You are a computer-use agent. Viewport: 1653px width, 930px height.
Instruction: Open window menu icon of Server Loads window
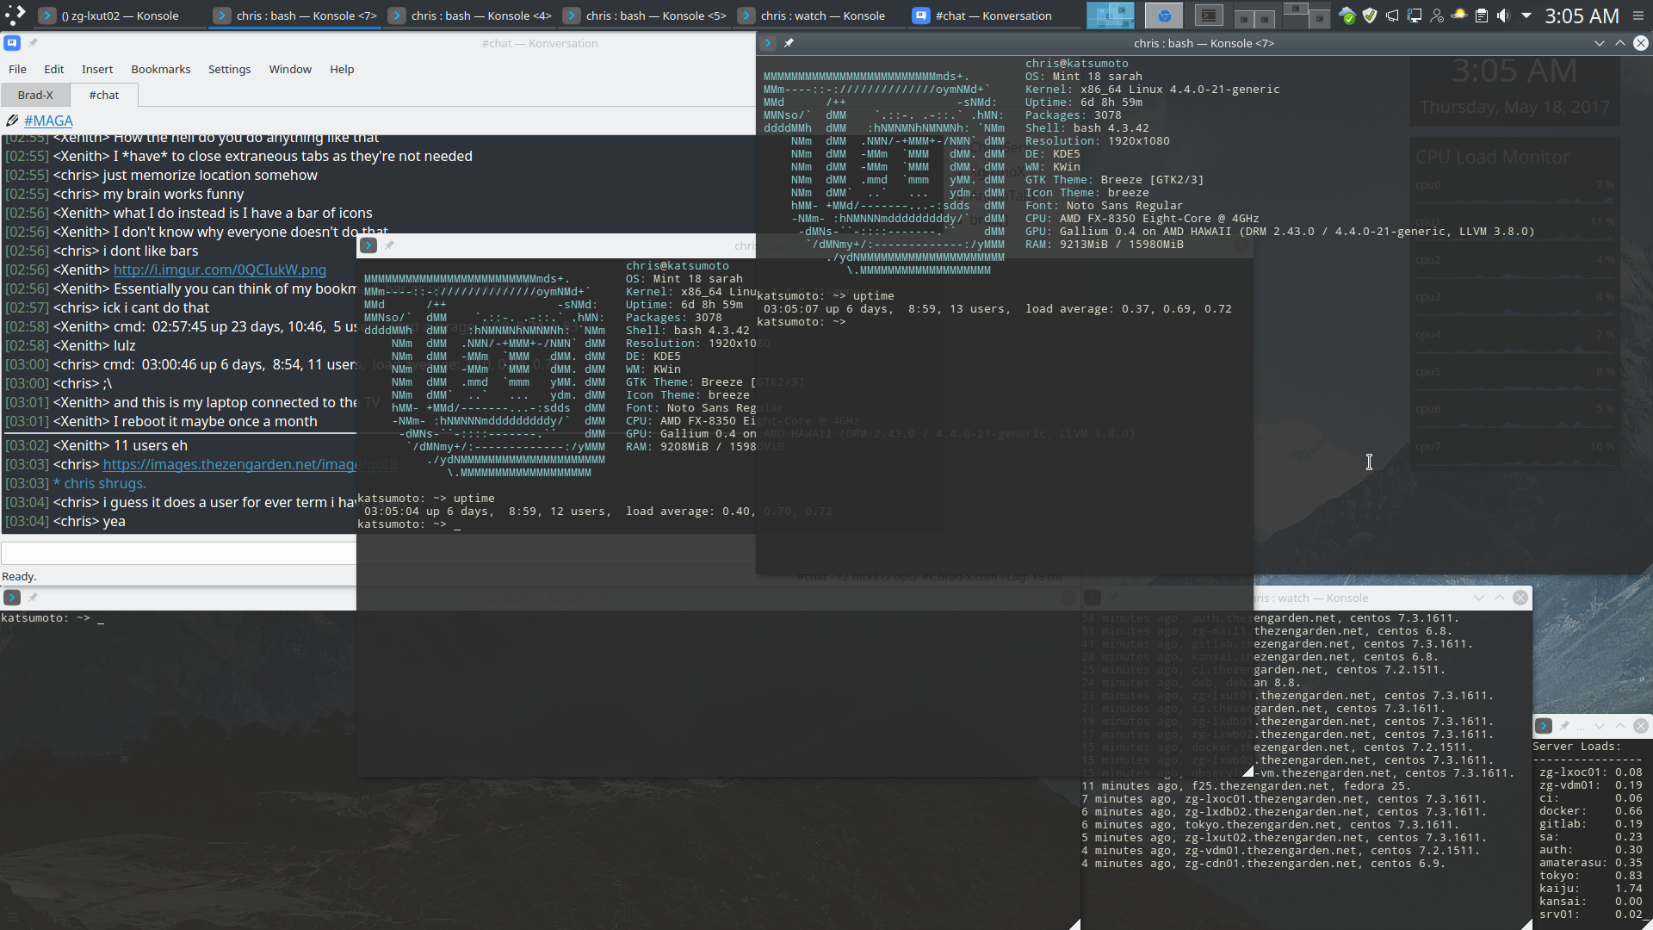point(1544,726)
